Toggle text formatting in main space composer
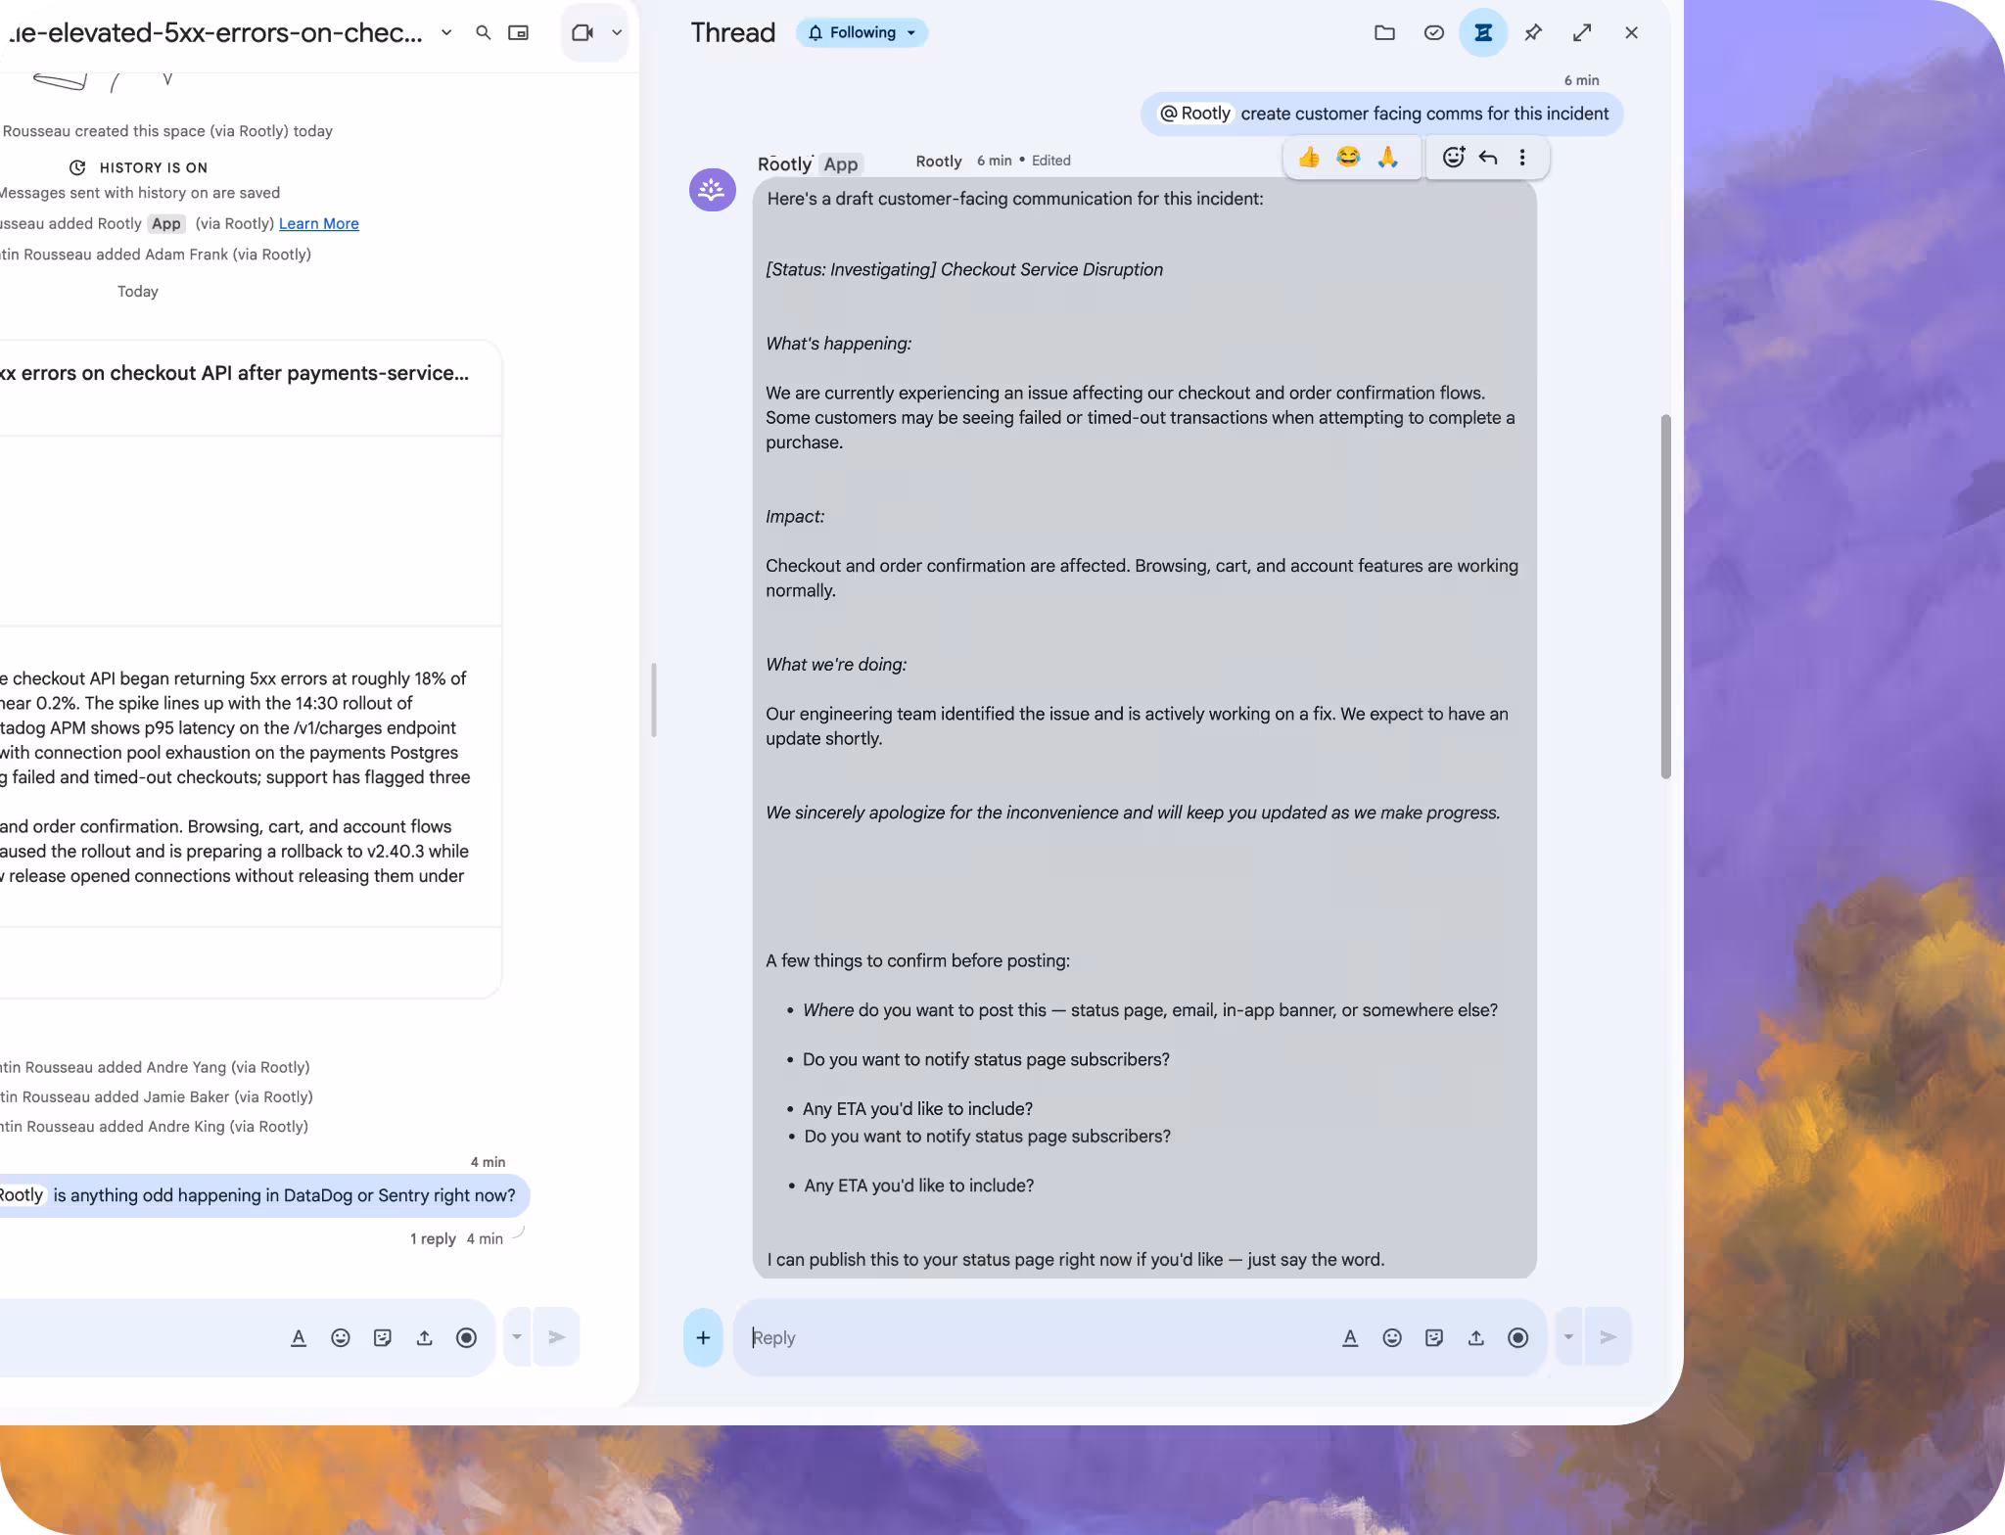The width and height of the screenshot is (2005, 1535). click(299, 1337)
